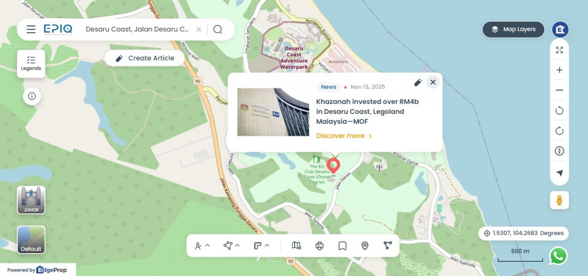Click the printer icon
Image resolution: width=588 pixels, height=276 pixels.
coord(319,246)
